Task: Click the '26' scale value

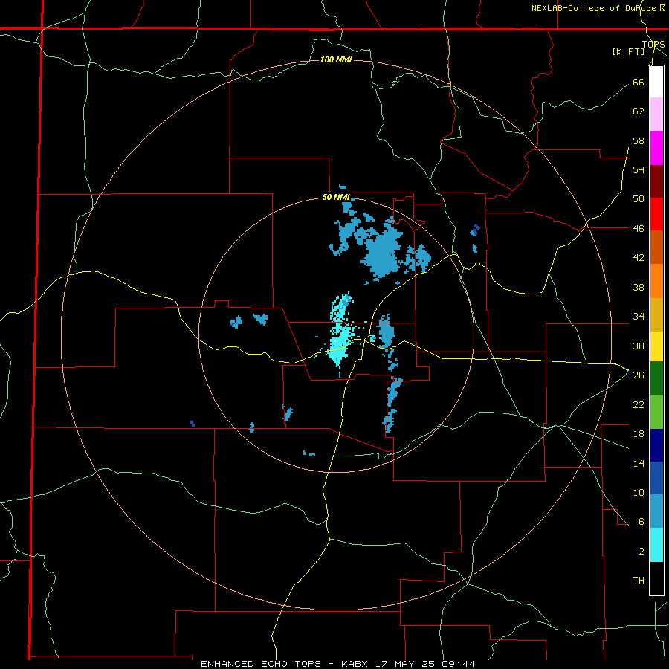Action: pos(639,375)
